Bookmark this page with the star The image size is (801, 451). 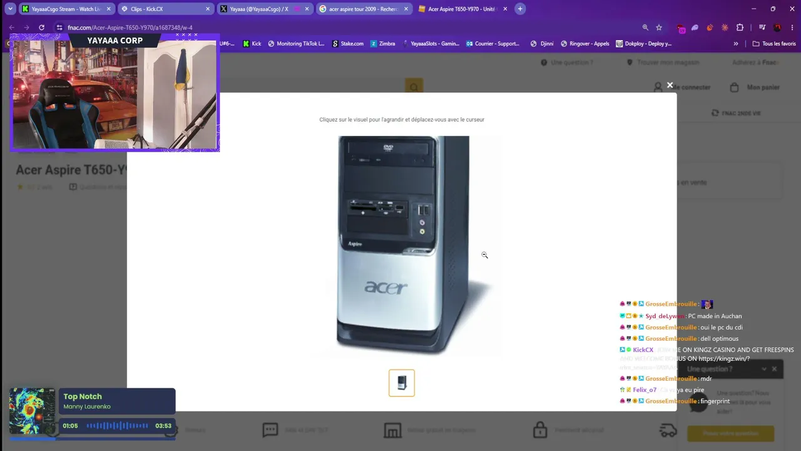tap(659, 28)
